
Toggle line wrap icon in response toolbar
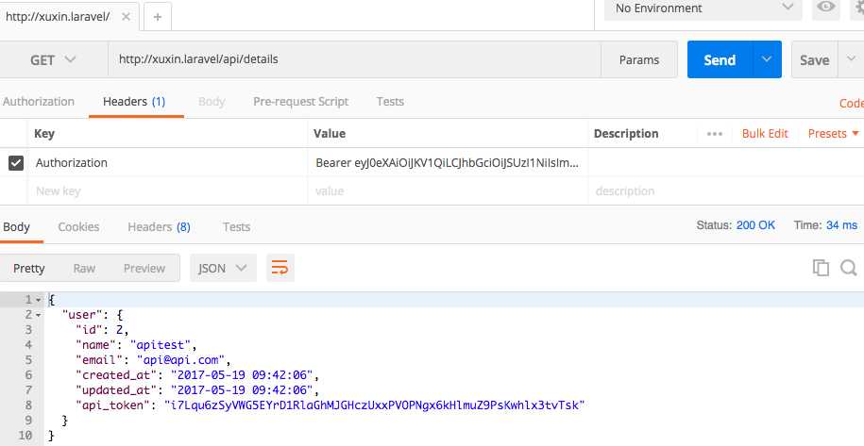pyautogui.click(x=280, y=268)
